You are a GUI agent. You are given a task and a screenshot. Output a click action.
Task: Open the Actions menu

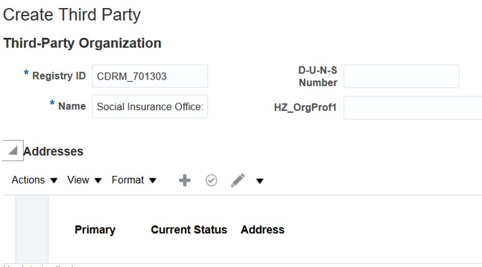(34, 180)
